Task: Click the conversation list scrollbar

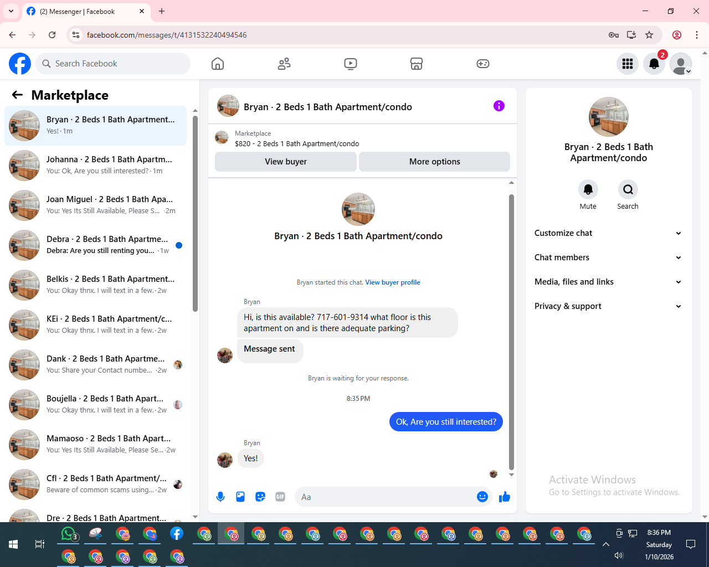Action: 195,213
